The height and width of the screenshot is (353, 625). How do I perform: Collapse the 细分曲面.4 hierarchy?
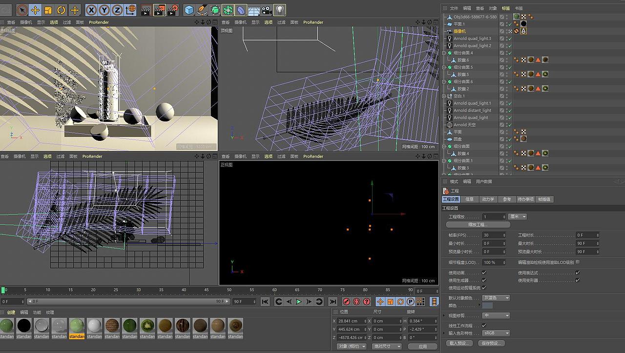click(444, 52)
